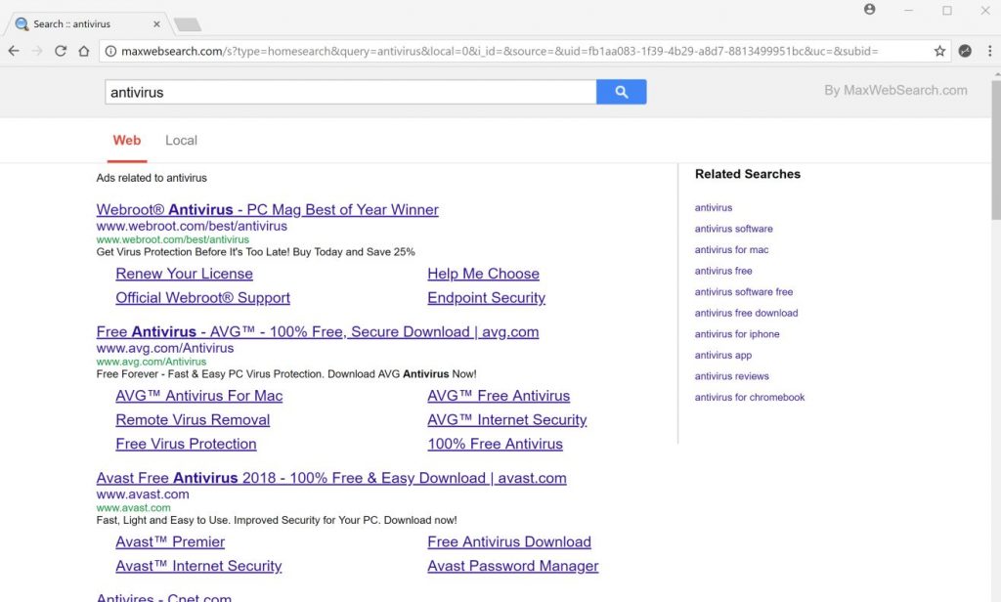The image size is (1001, 602).
Task: Bookmark this page with the star icon
Action: pos(939,51)
